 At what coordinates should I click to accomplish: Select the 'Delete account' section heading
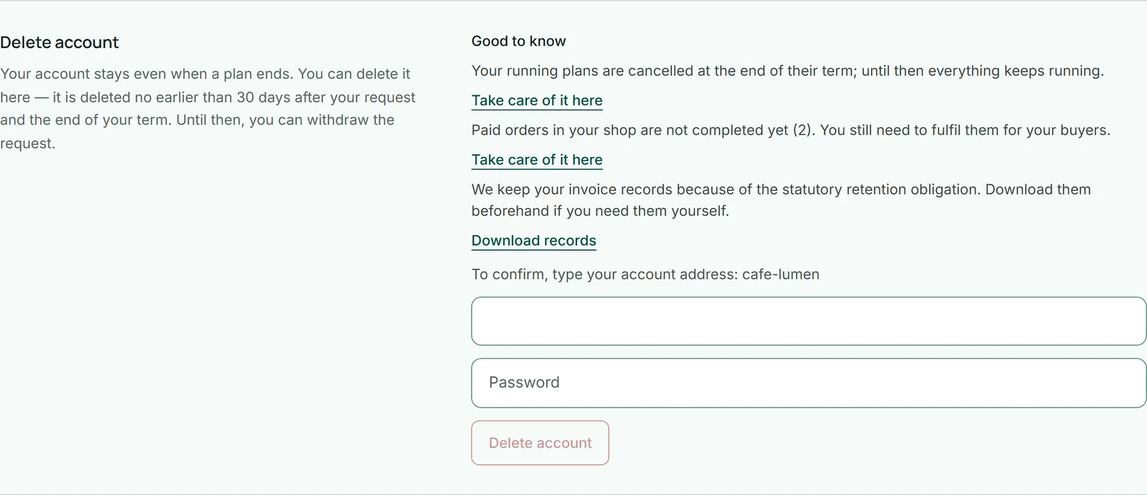pos(60,42)
